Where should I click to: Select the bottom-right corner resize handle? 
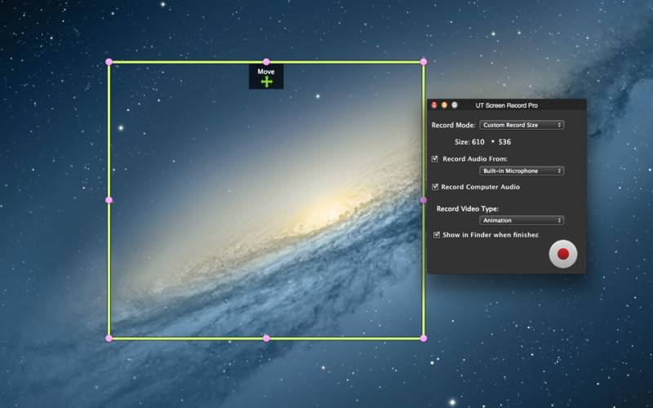point(424,339)
